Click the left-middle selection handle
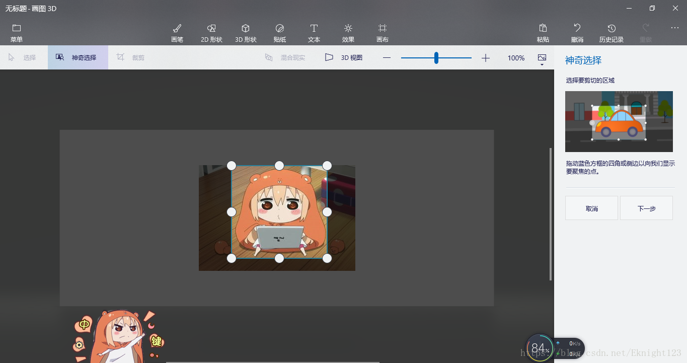 click(232, 212)
